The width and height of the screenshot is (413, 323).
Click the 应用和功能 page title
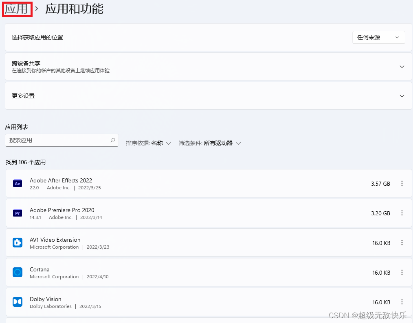(x=74, y=9)
